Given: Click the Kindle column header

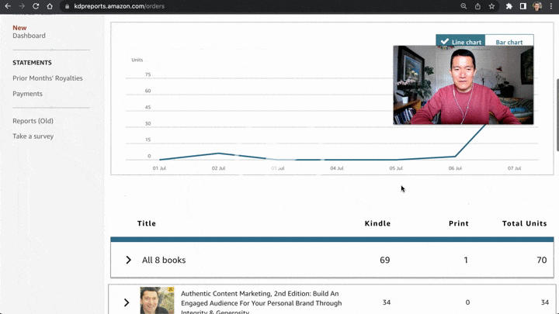Looking at the screenshot, I should [377, 223].
